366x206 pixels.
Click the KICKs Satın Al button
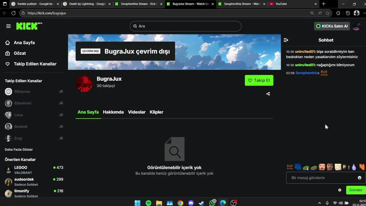pyautogui.click(x=332, y=26)
